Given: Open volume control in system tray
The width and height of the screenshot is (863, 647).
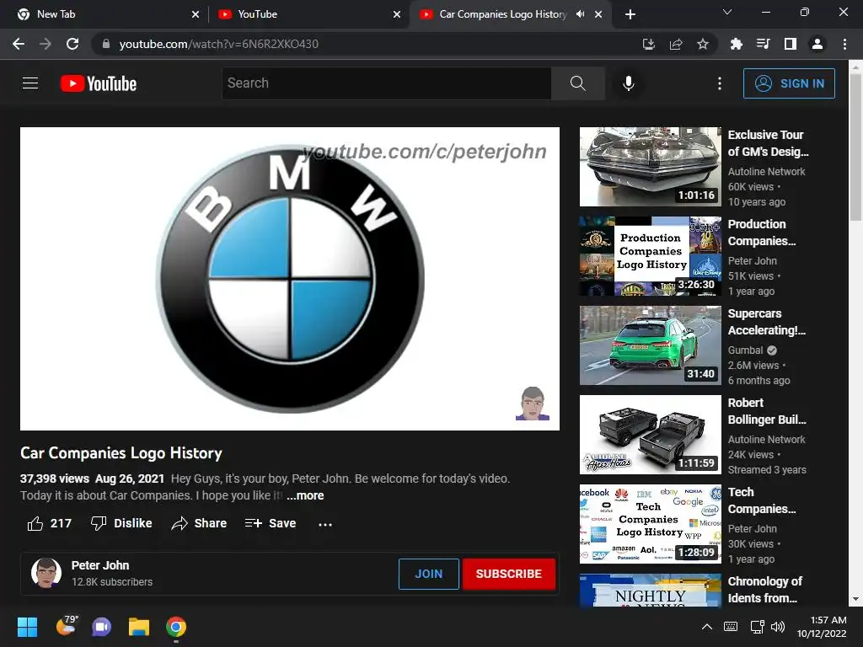Looking at the screenshot, I should pyautogui.click(x=778, y=627).
